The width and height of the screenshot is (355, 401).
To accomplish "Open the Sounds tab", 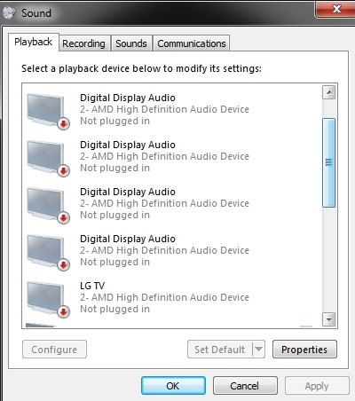I will 131,43.
